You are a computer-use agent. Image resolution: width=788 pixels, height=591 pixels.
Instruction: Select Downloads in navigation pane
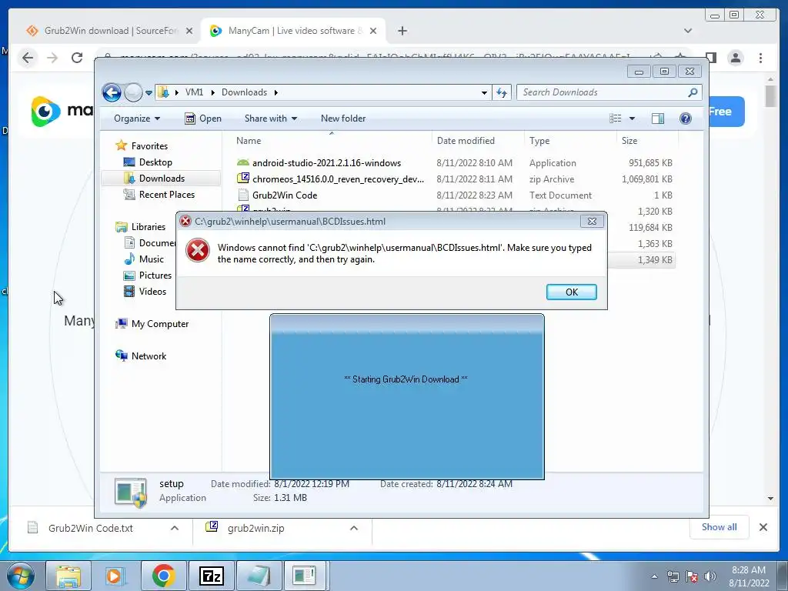point(162,179)
